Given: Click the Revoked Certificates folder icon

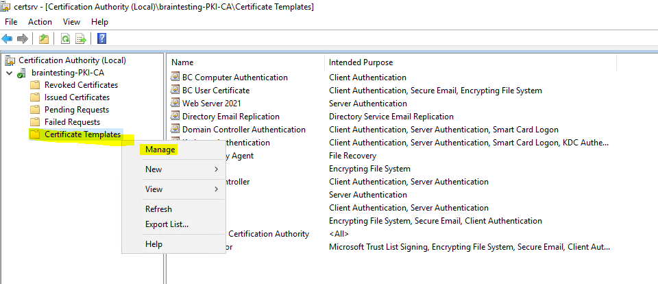Looking at the screenshot, I should click(35, 85).
